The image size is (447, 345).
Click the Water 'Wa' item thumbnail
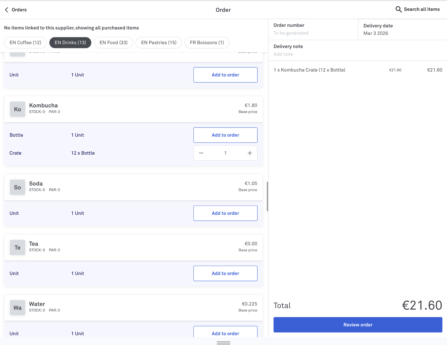[18, 308]
